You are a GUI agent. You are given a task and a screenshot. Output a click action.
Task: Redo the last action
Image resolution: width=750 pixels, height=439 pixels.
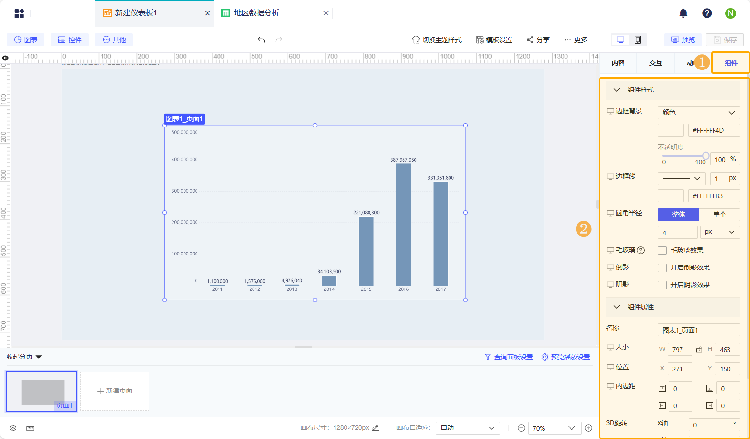click(x=279, y=40)
